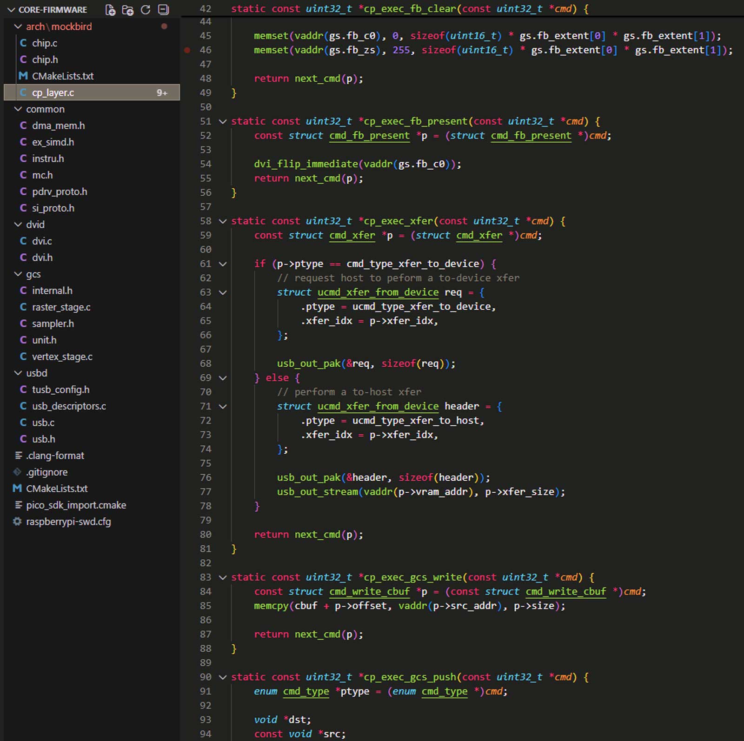Click the .gitignore file icon
This screenshot has width=744, height=741.
pyautogui.click(x=18, y=472)
